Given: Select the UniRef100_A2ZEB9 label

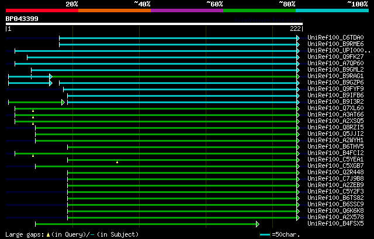Looking at the screenshot, I should 335,185.
